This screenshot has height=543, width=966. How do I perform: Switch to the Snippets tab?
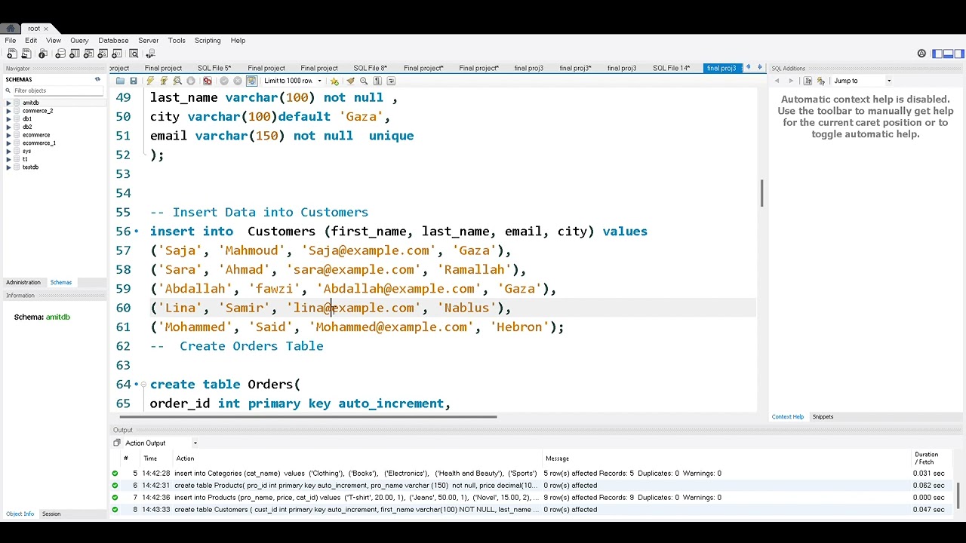(823, 416)
